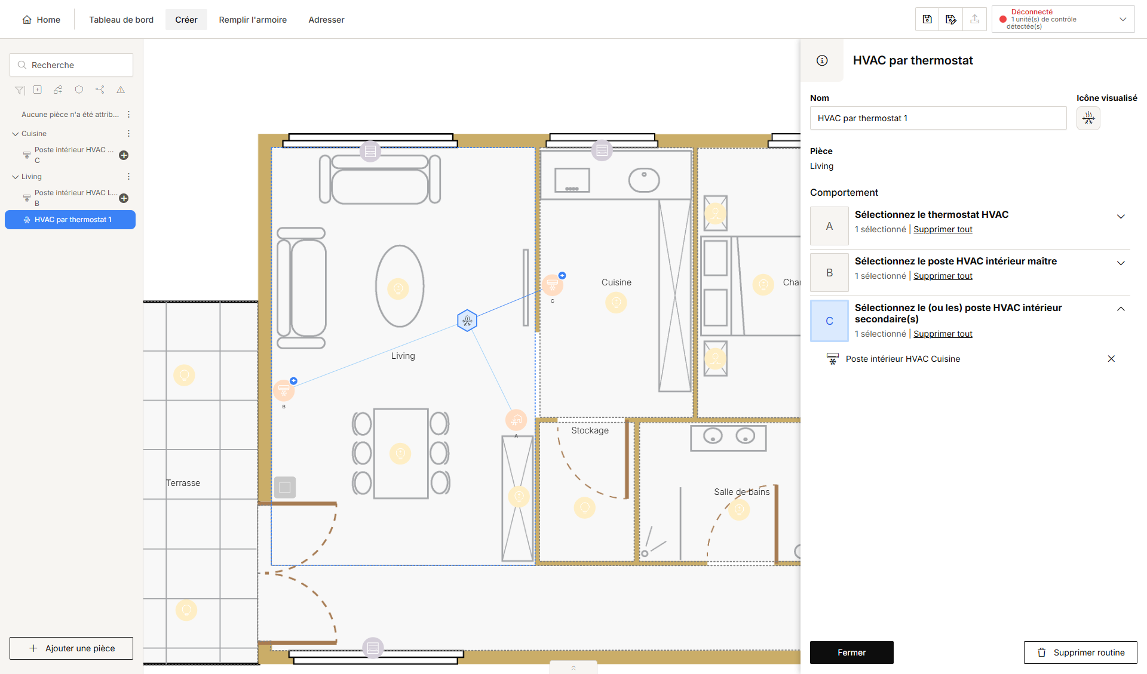Expand the bottom panel handle chevron
This screenshot has width=1147, height=674.
[573, 667]
